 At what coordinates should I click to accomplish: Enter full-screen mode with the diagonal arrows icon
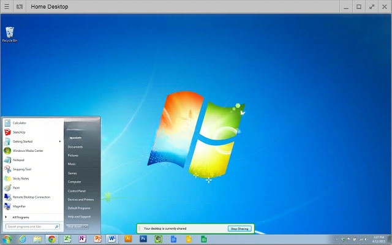point(372,7)
